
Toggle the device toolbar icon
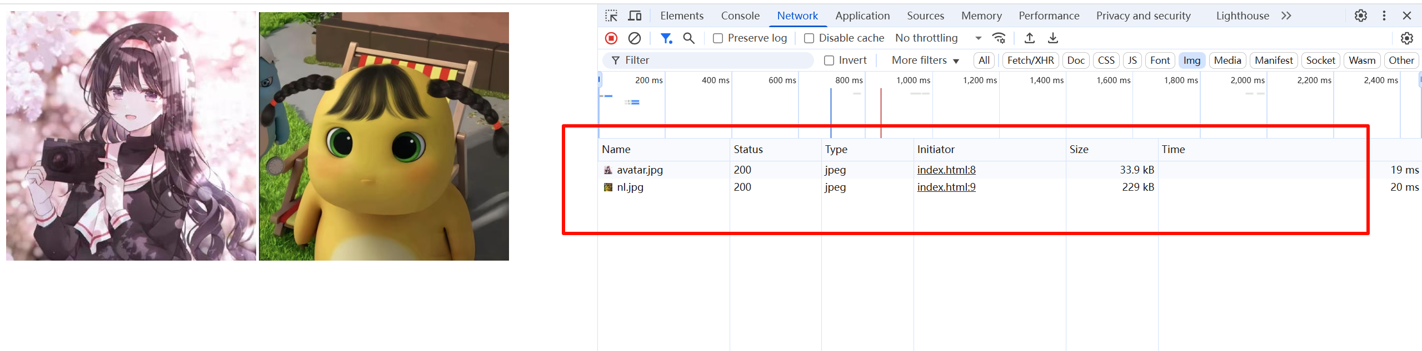(x=635, y=16)
